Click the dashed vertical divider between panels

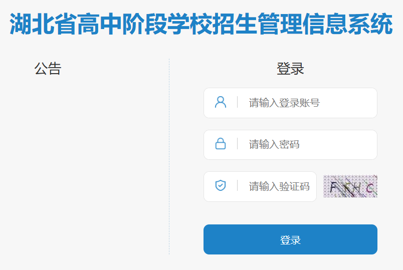[x=169, y=157]
